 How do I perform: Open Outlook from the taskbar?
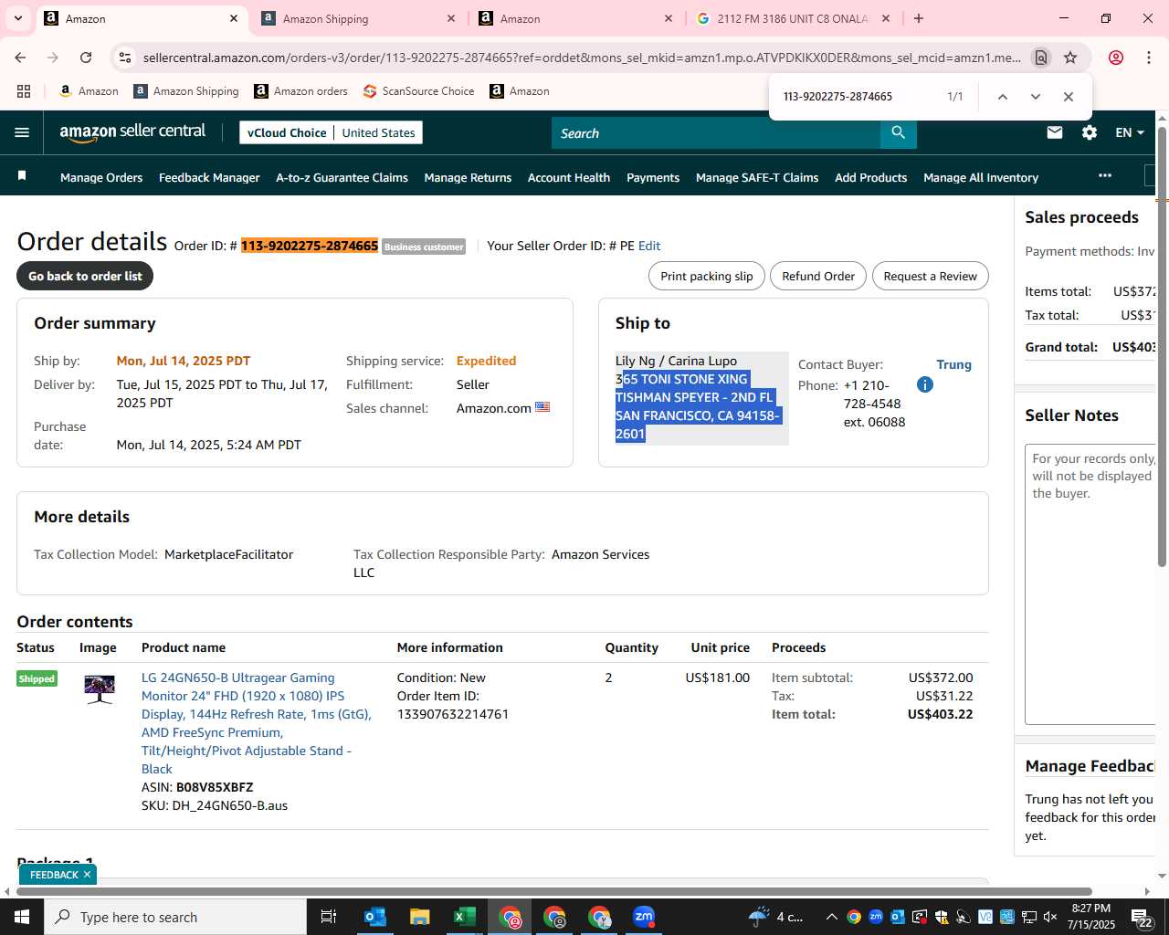point(375,917)
